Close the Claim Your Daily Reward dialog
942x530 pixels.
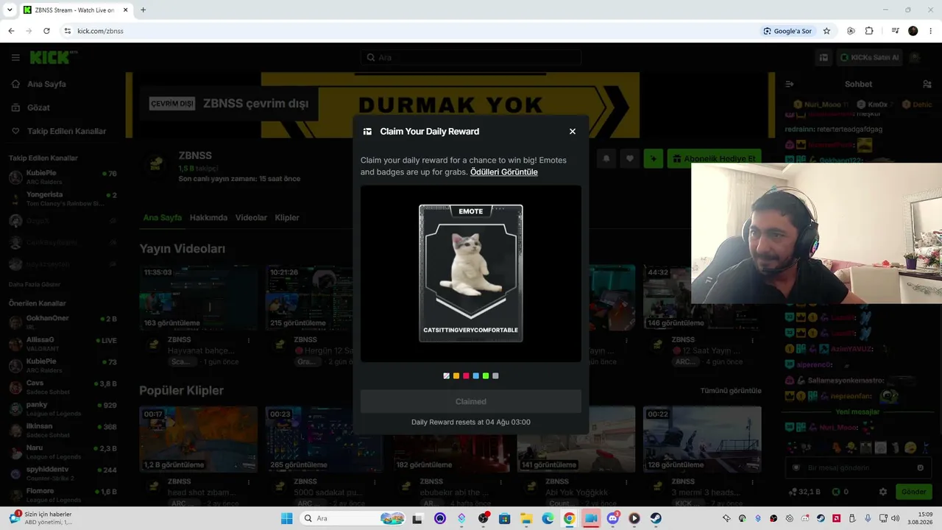[x=573, y=132]
